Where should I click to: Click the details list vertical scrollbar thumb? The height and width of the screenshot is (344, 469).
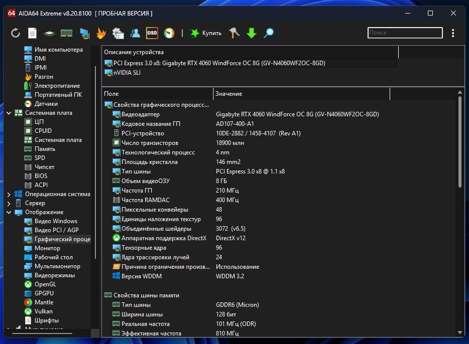460,142
